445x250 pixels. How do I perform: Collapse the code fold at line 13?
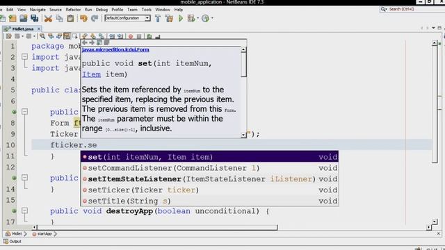[25, 178]
